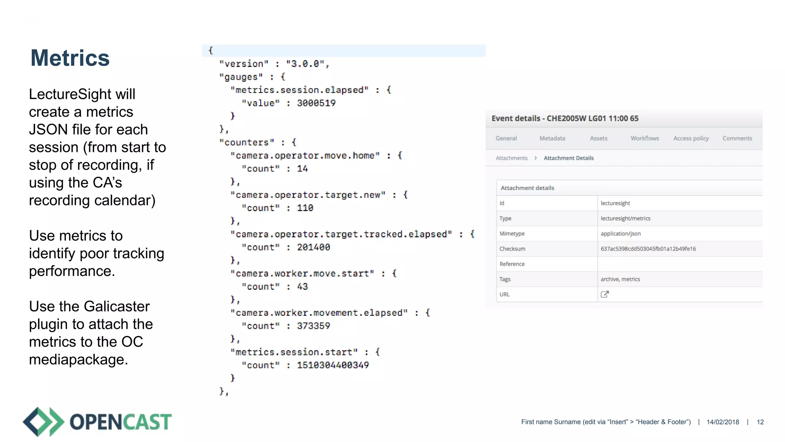
Task: Click the "gauges" JSON key
Action: click(x=241, y=77)
